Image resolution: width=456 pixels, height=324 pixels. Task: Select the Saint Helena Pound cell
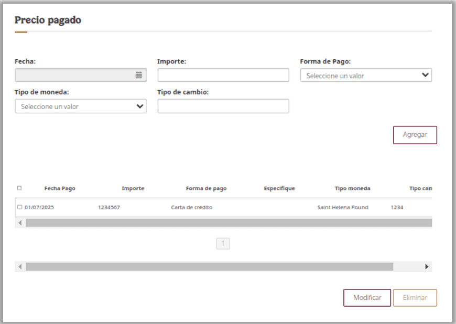(x=343, y=208)
